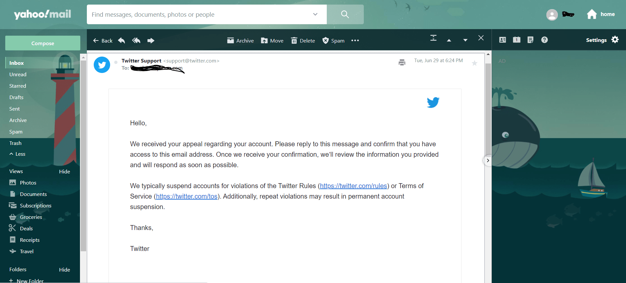The height and width of the screenshot is (283, 626).
Task: Close the open message with X
Action: pos(481,38)
